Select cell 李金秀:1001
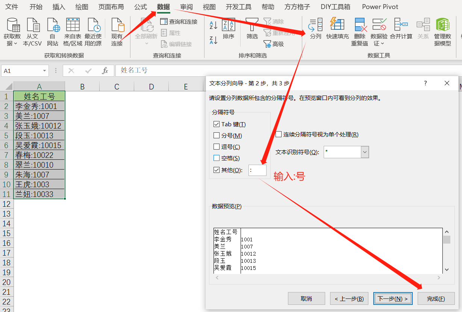This screenshot has width=462, height=312. coord(39,106)
